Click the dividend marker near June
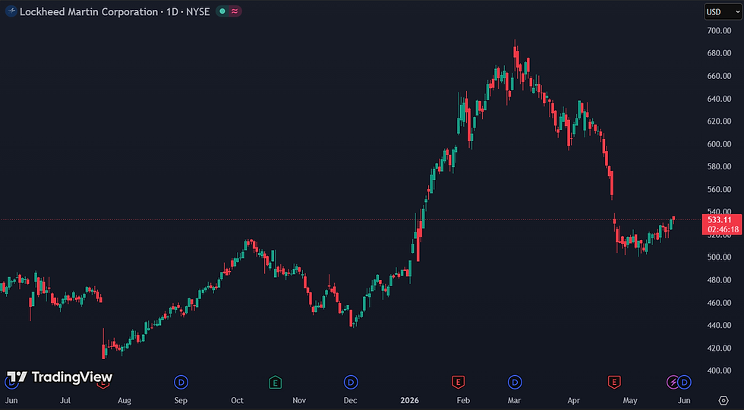Screen dimensions: 744x410 point(684,381)
